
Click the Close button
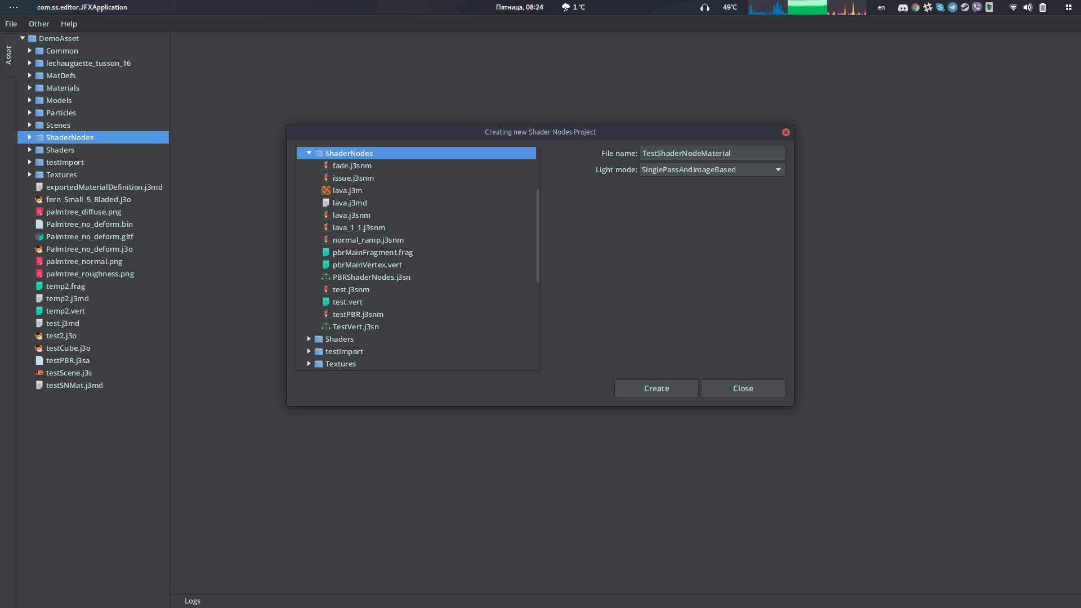pos(743,387)
